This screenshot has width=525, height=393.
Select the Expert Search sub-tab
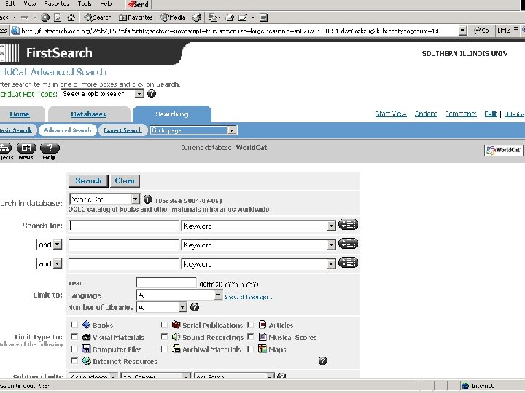click(x=122, y=130)
